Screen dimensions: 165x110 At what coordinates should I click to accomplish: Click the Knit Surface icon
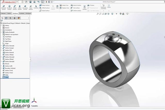point(85,7)
